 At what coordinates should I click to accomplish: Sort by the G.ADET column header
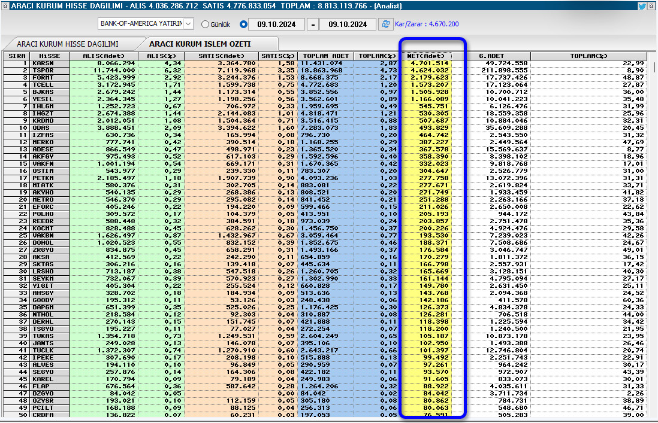[491, 56]
